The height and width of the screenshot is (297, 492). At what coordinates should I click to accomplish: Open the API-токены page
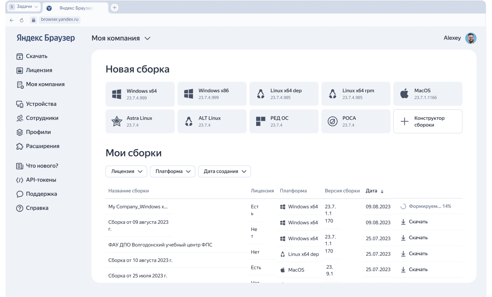(36, 180)
